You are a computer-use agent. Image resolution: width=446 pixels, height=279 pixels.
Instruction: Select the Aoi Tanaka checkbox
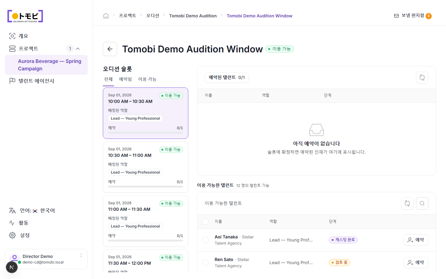pyautogui.click(x=205, y=240)
